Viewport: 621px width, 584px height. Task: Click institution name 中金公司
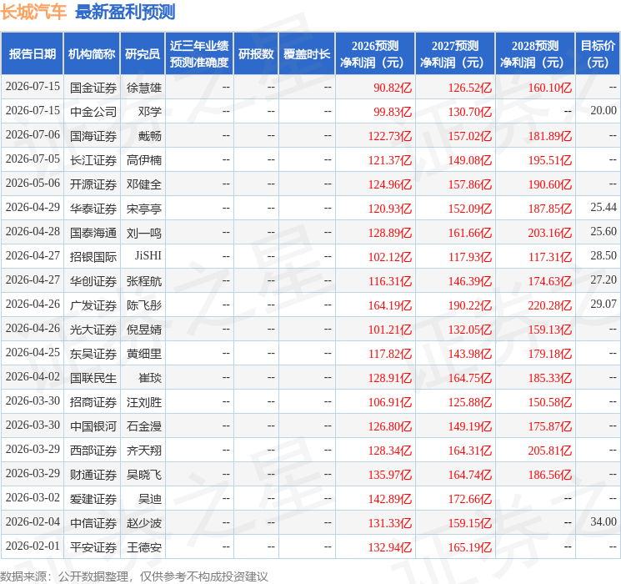[x=93, y=112]
